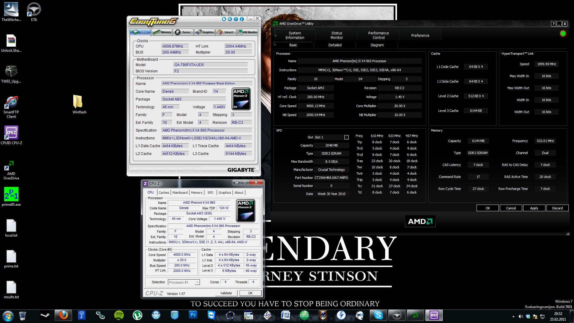Open Processor #1 selection dropdown in CPU-Z
The image size is (574, 323).
(184, 282)
